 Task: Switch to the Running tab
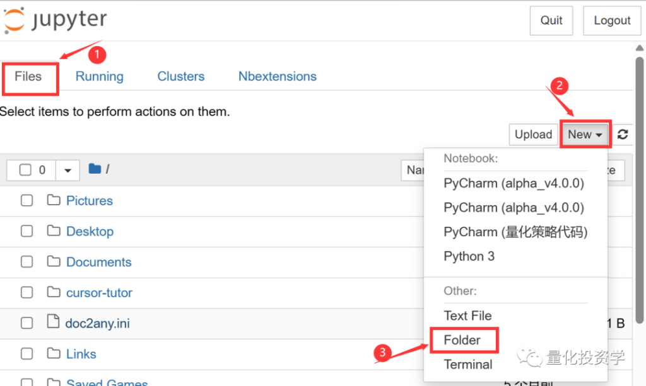(99, 76)
